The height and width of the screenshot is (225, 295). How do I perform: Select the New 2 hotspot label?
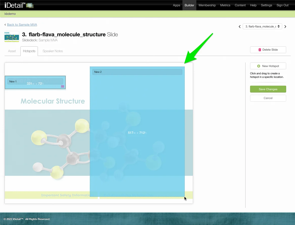137,72
